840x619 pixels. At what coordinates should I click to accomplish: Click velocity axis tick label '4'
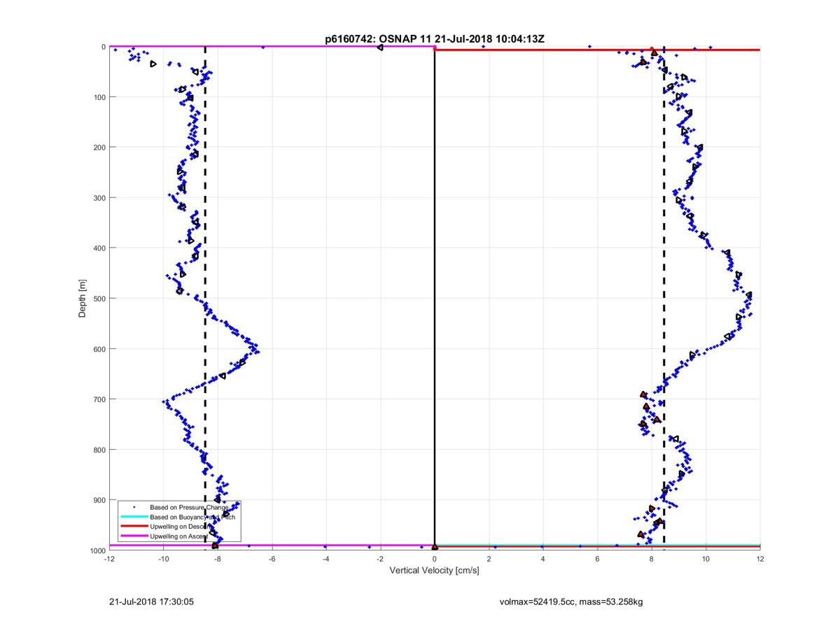(x=543, y=559)
